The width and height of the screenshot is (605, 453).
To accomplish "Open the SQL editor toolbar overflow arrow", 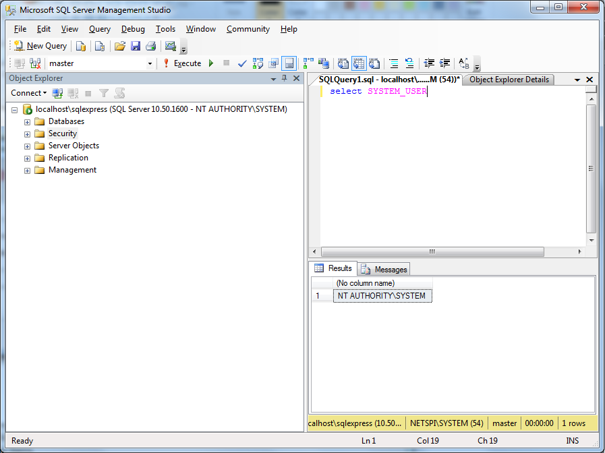I will pyautogui.click(x=478, y=64).
